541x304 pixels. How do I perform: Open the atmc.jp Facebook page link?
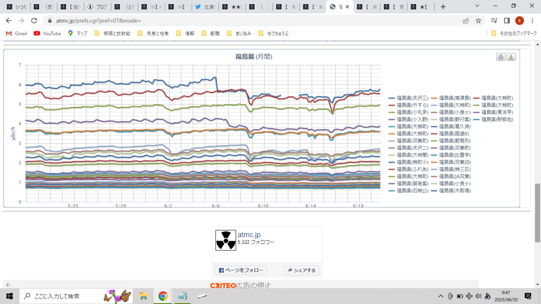tap(249, 235)
